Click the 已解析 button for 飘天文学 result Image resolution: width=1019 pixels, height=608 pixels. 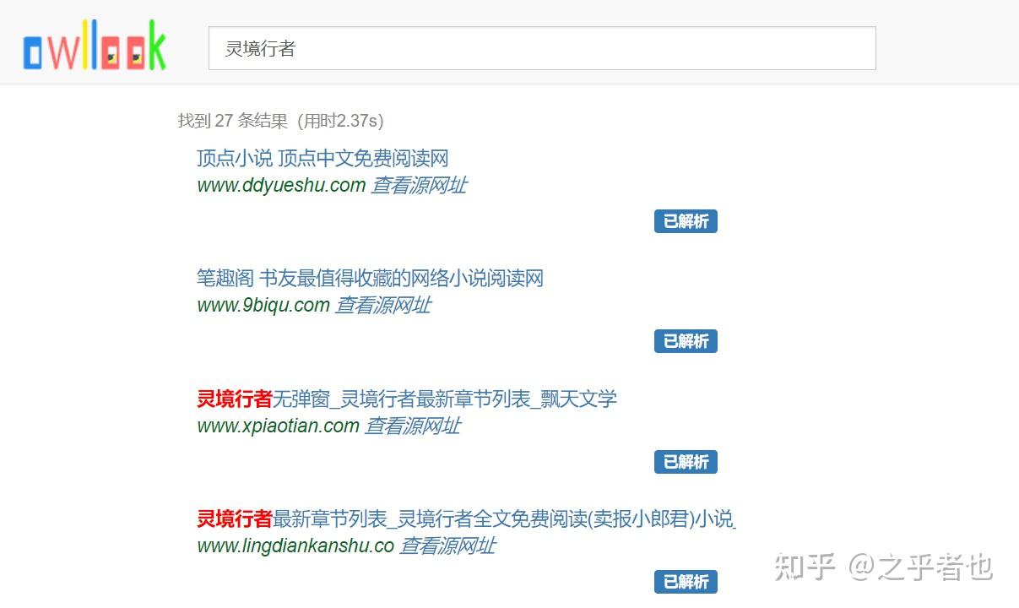pyautogui.click(x=686, y=462)
